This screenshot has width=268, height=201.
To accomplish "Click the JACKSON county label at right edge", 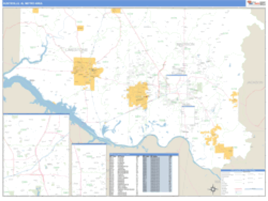I will [255, 82].
